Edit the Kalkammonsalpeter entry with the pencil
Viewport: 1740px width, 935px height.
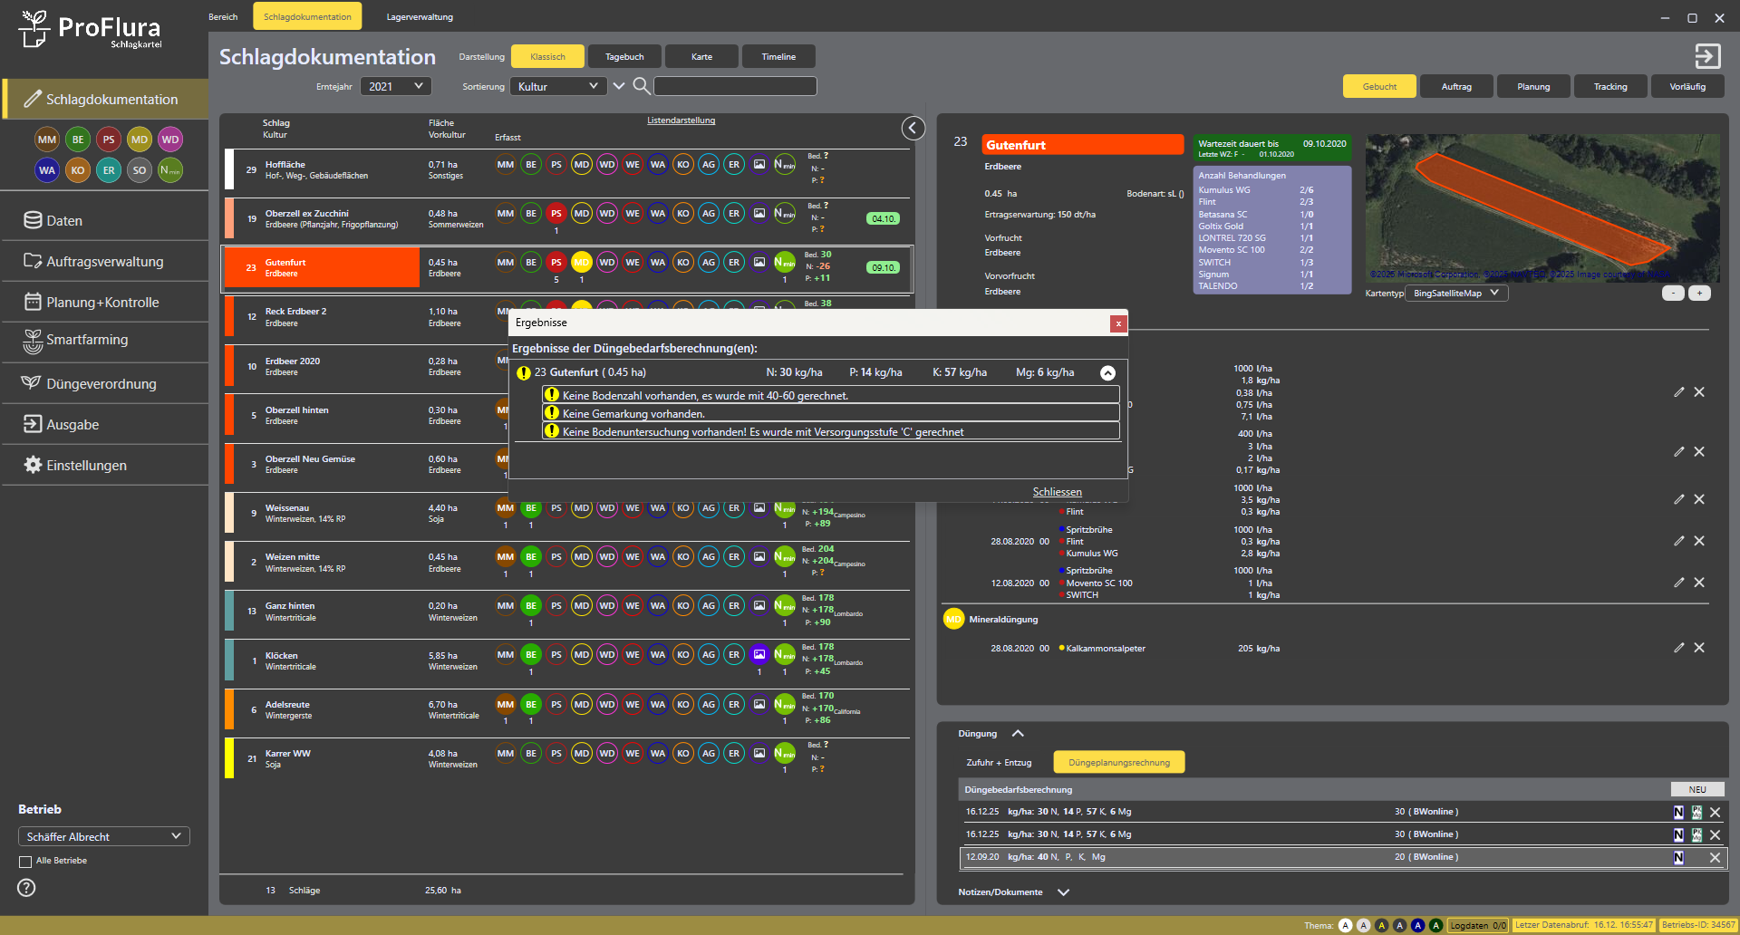pyautogui.click(x=1678, y=648)
